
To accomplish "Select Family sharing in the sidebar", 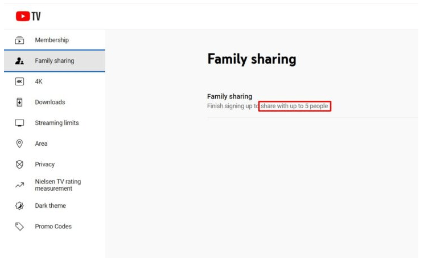I will pyautogui.click(x=55, y=61).
